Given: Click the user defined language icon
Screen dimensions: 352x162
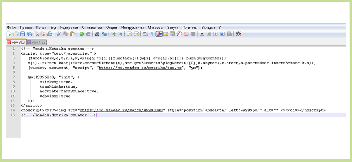Looking at the screenshot, I should click(166, 34).
